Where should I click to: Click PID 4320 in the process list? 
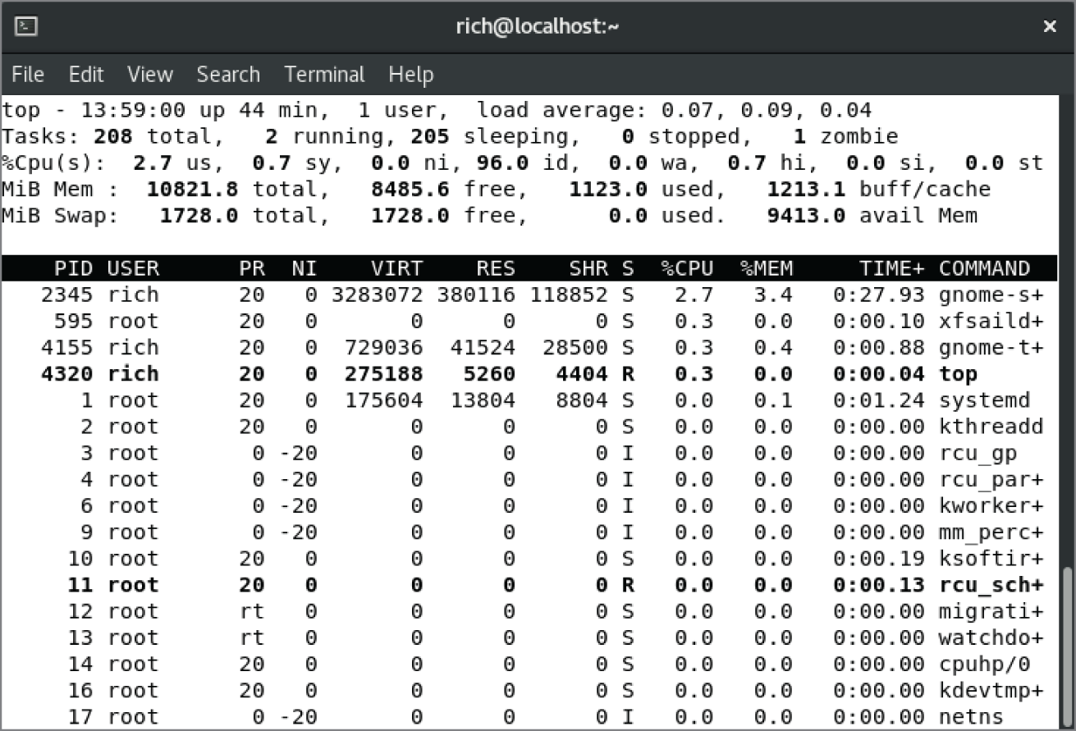click(x=66, y=374)
